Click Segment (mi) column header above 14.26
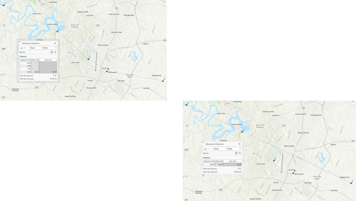 pyautogui.click(x=25, y=60)
